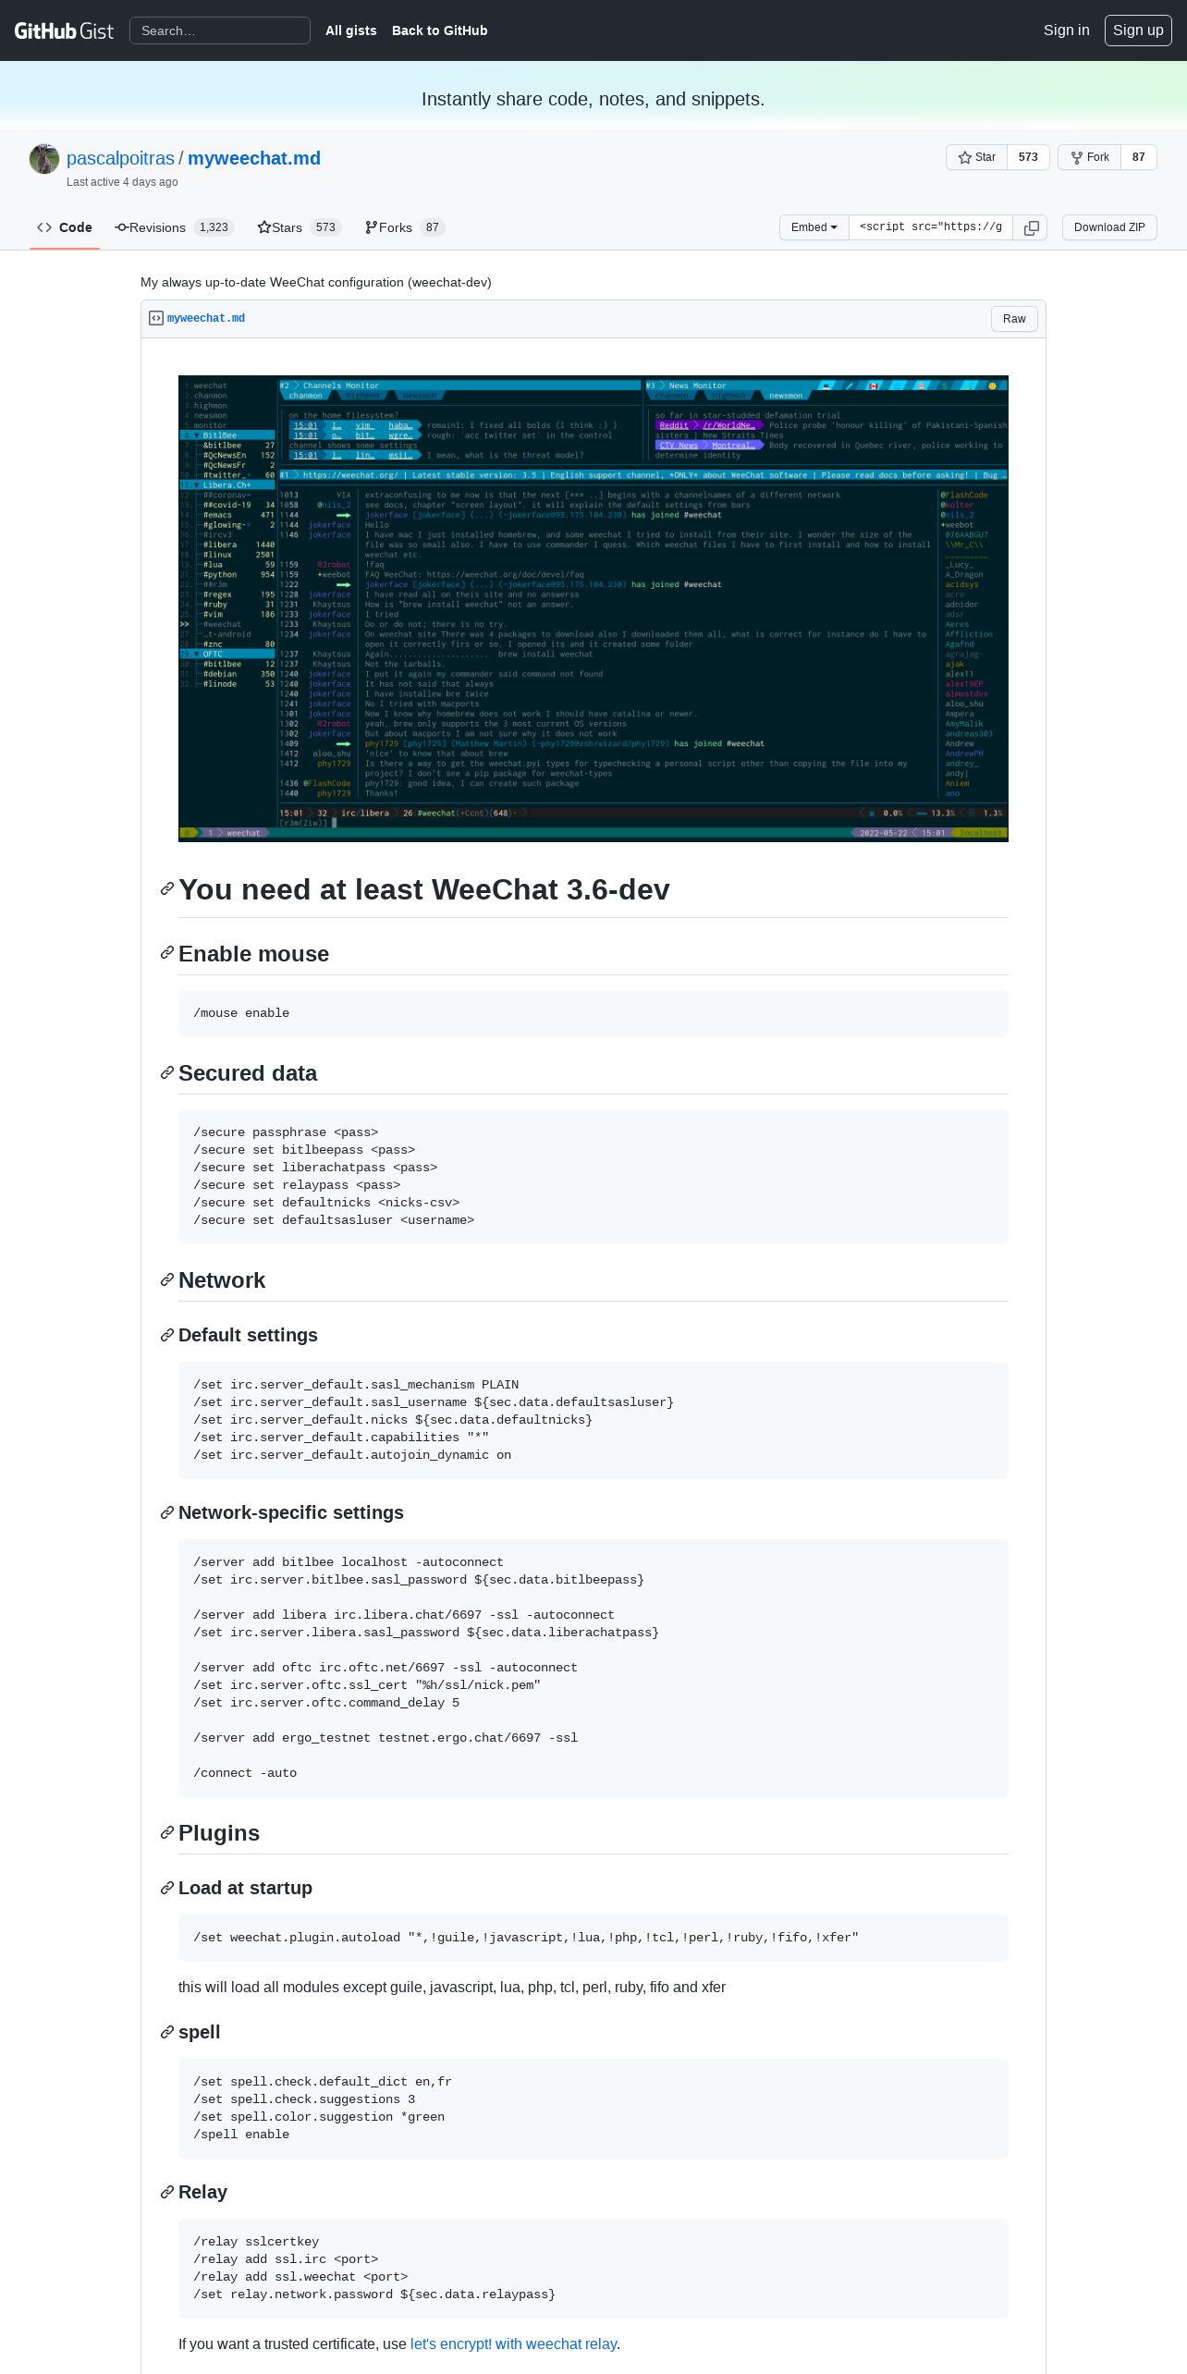Click the file code icon beside myweechat.md
The image size is (1187, 2374).
tap(156, 318)
